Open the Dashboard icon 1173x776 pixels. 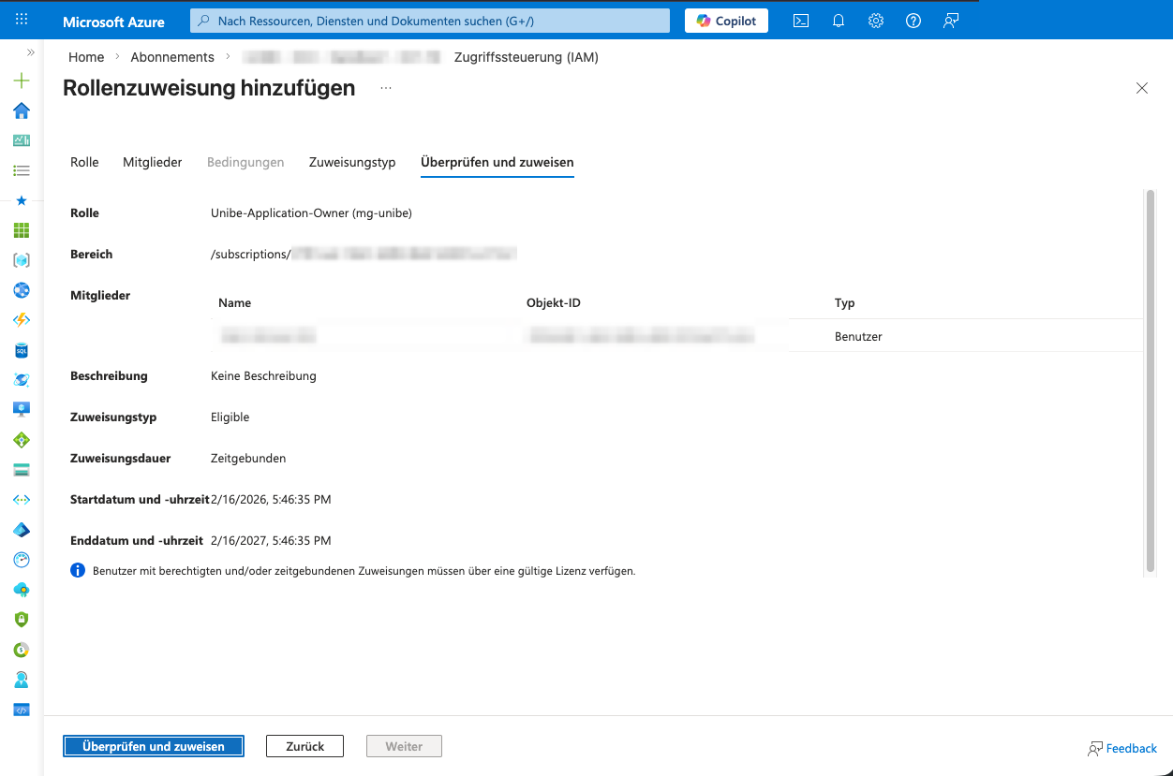point(21,140)
